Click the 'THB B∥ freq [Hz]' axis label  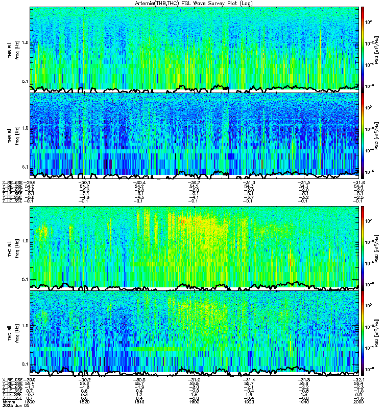click(x=14, y=135)
